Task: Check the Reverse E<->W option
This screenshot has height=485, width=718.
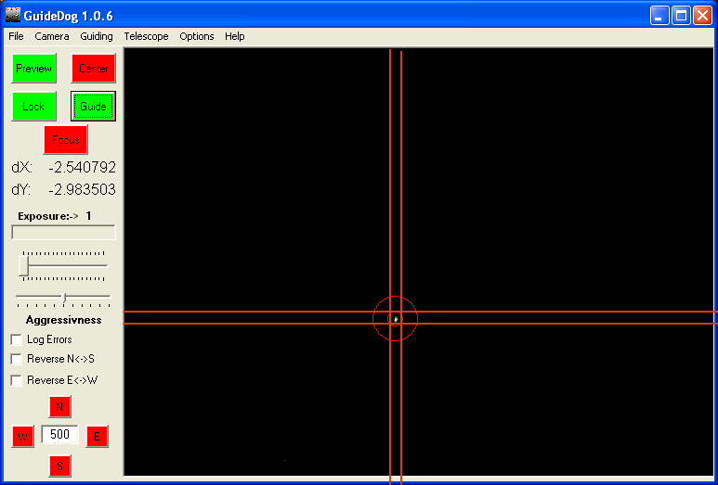Action: click(x=16, y=380)
